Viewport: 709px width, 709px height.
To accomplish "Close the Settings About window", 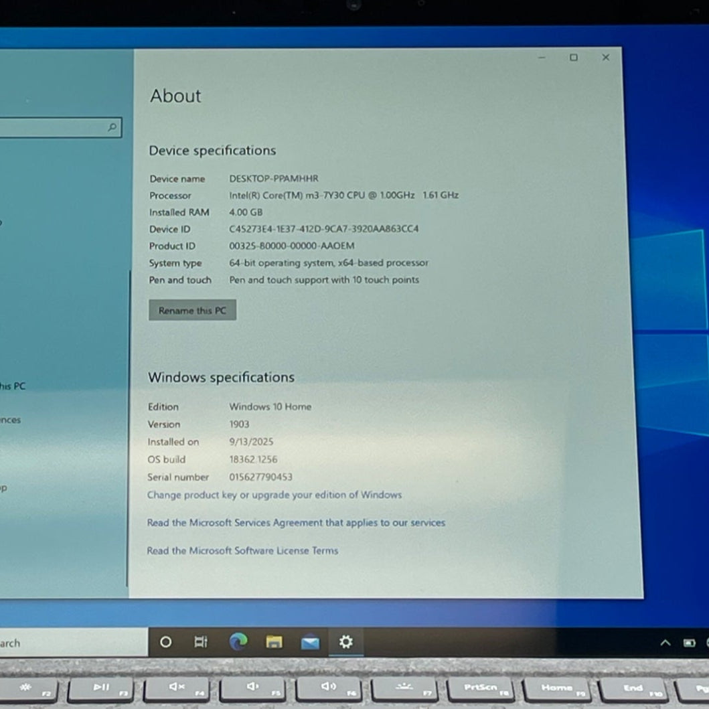I will (x=606, y=58).
